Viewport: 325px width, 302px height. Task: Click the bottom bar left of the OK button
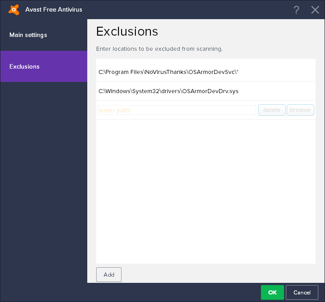[x=134, y=292]
